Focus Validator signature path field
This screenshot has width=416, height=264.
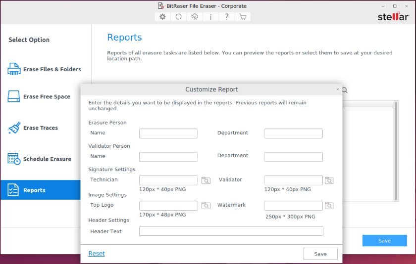[x=293, y=180]
